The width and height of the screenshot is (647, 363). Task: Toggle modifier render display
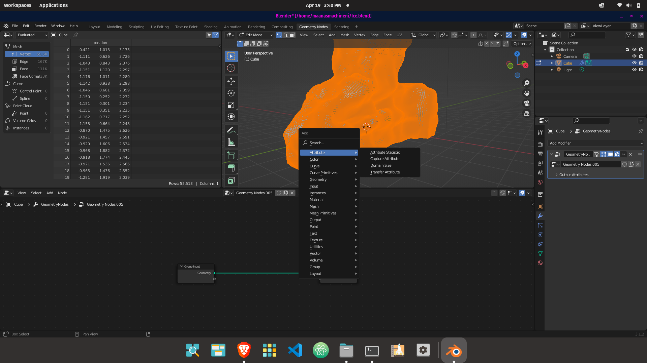(x=617, y=154)
